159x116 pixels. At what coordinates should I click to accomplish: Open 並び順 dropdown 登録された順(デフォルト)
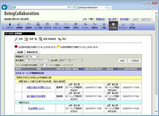click(x=71, y=61)
